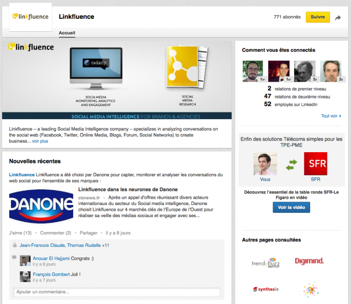Screen dimensions: 351x304
Task: Click the SFR text link under the logo
Action: click(315, 179)
